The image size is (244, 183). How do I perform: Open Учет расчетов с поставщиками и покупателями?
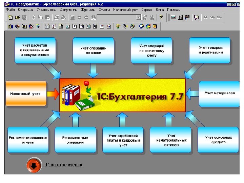(35, 50)
